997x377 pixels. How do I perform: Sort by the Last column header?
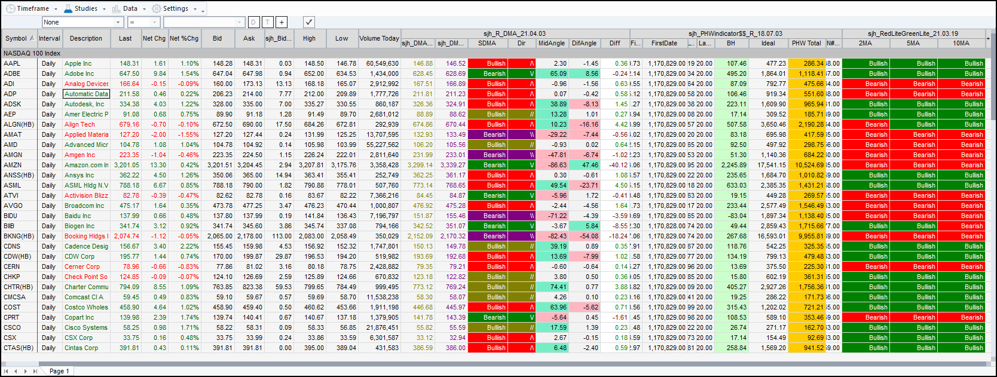pos(126,38)
